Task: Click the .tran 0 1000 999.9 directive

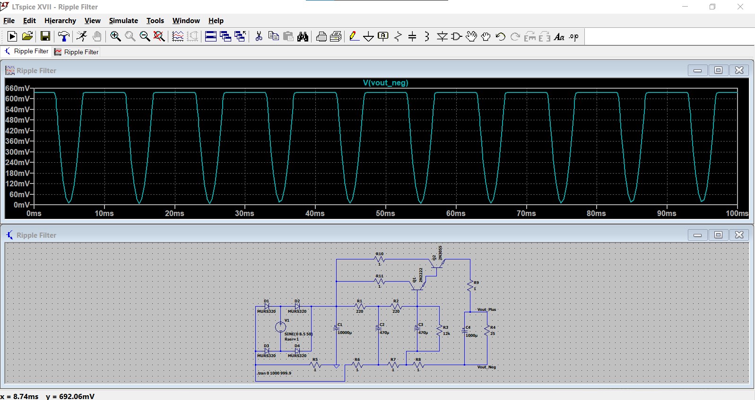Action: point(274,373)
